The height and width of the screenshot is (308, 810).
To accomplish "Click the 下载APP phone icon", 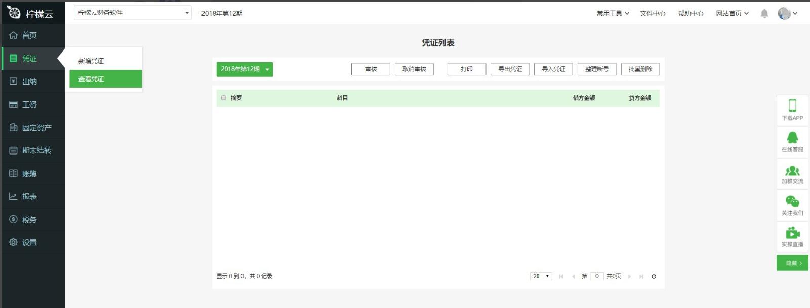I will coord(792,106).
